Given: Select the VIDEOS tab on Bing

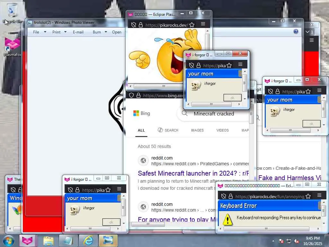Looking at the screenshot, I should coord(222,130).
